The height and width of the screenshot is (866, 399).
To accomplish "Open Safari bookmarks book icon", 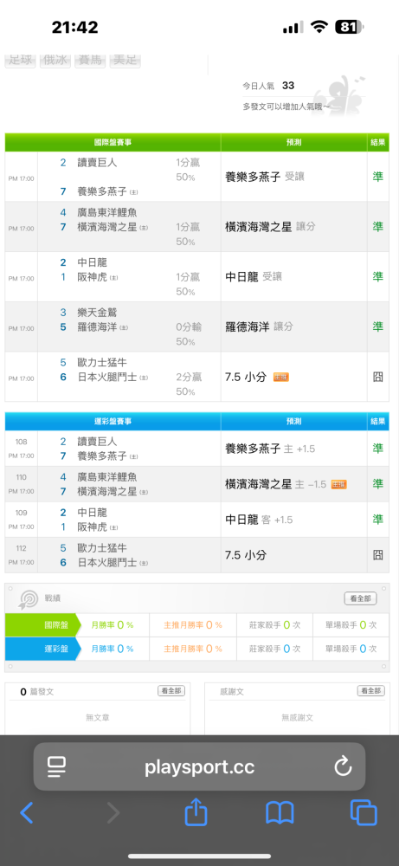I will click(280, 813).
